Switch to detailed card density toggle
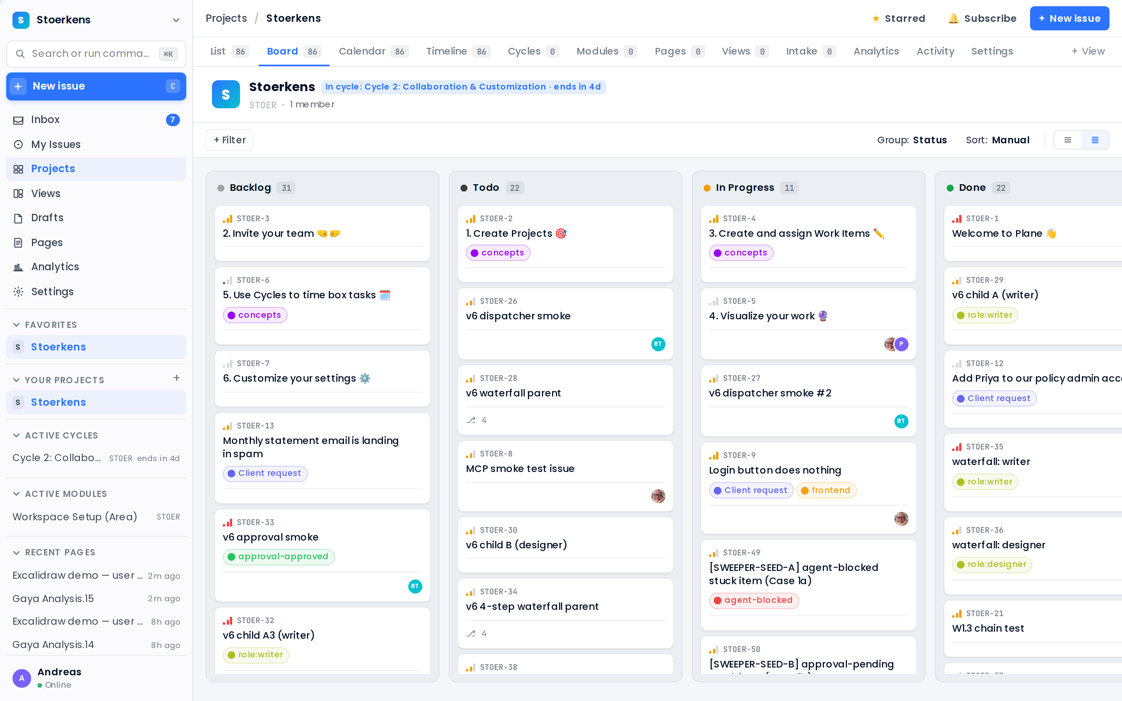Screen dimensions: 1122x701 point(1095,140)
